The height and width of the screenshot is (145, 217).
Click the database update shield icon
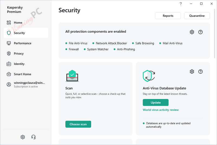[x=149, y=76]
